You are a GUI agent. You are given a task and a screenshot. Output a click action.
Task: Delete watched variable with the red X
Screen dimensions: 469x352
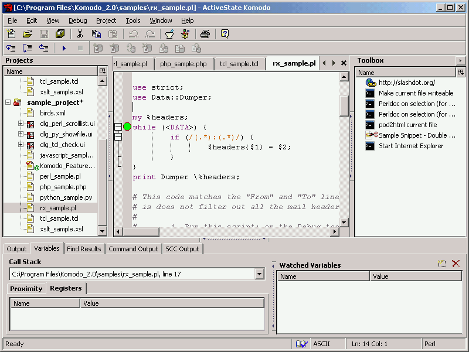tap(456, 264)
